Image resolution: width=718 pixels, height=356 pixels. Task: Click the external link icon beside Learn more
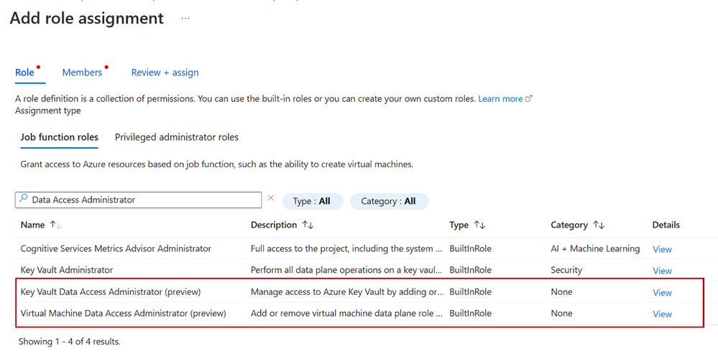tap(530, 99)
